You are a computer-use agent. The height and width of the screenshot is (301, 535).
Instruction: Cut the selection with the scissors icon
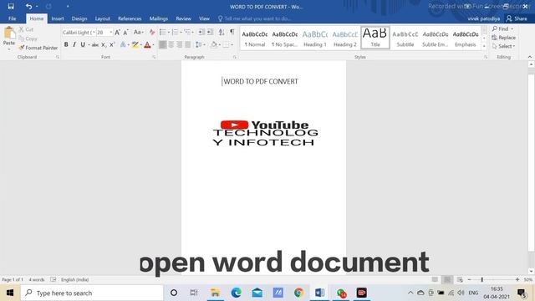point(26,29)
